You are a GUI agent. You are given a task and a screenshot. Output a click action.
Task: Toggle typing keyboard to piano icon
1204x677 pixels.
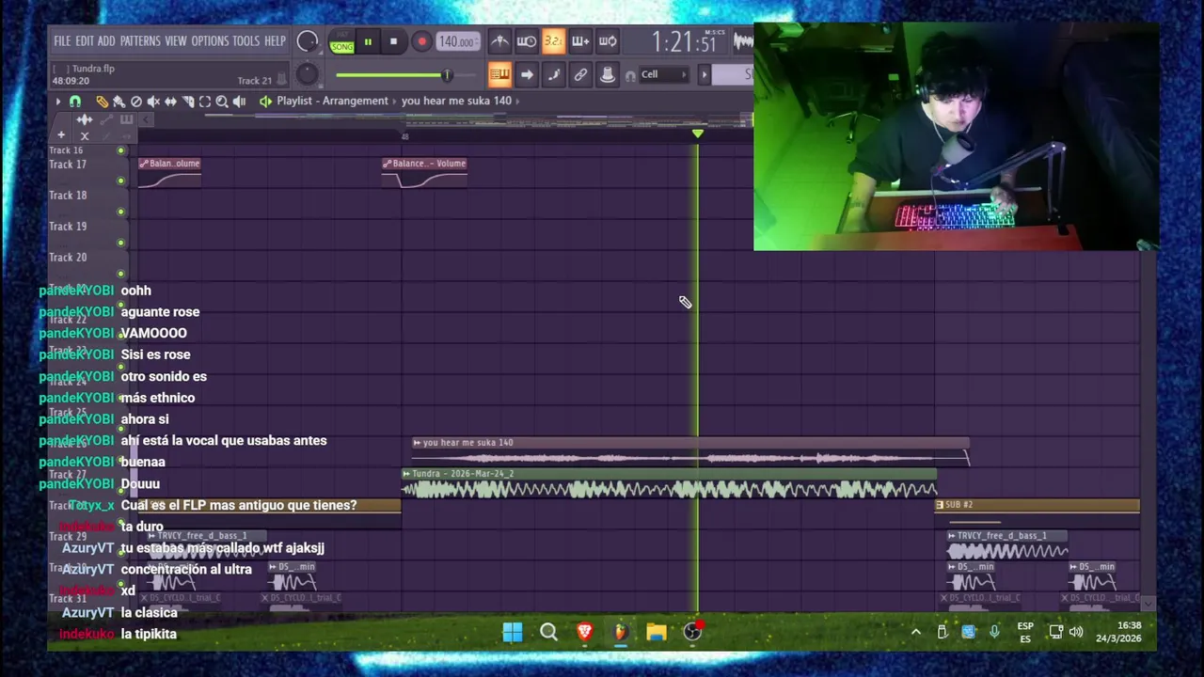(499, 75)
